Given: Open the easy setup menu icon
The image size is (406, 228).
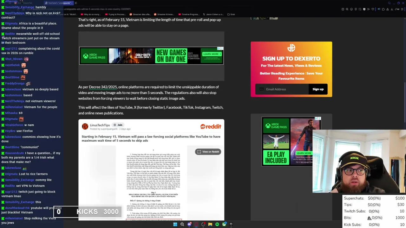Looking at the screenshot, I should 402,9.
